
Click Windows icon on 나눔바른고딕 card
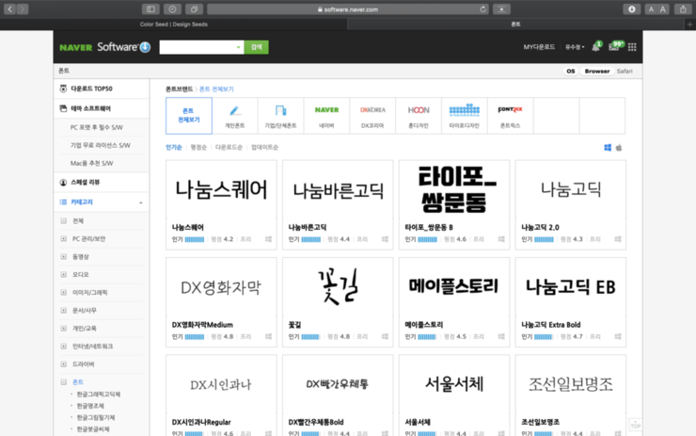click(x=385, y=239)
